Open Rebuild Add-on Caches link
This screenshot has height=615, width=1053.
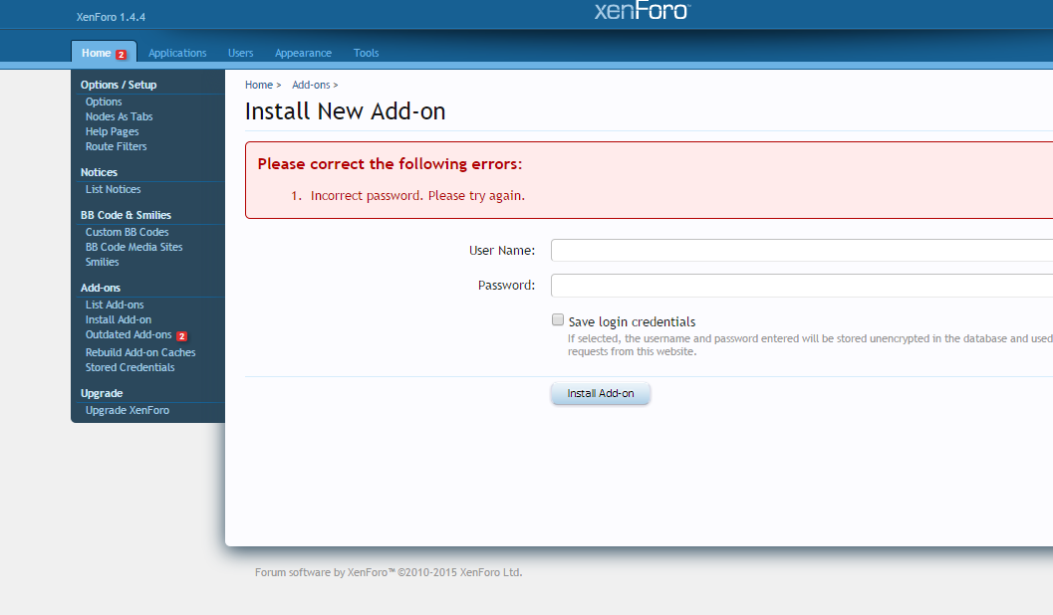(140, 352)
